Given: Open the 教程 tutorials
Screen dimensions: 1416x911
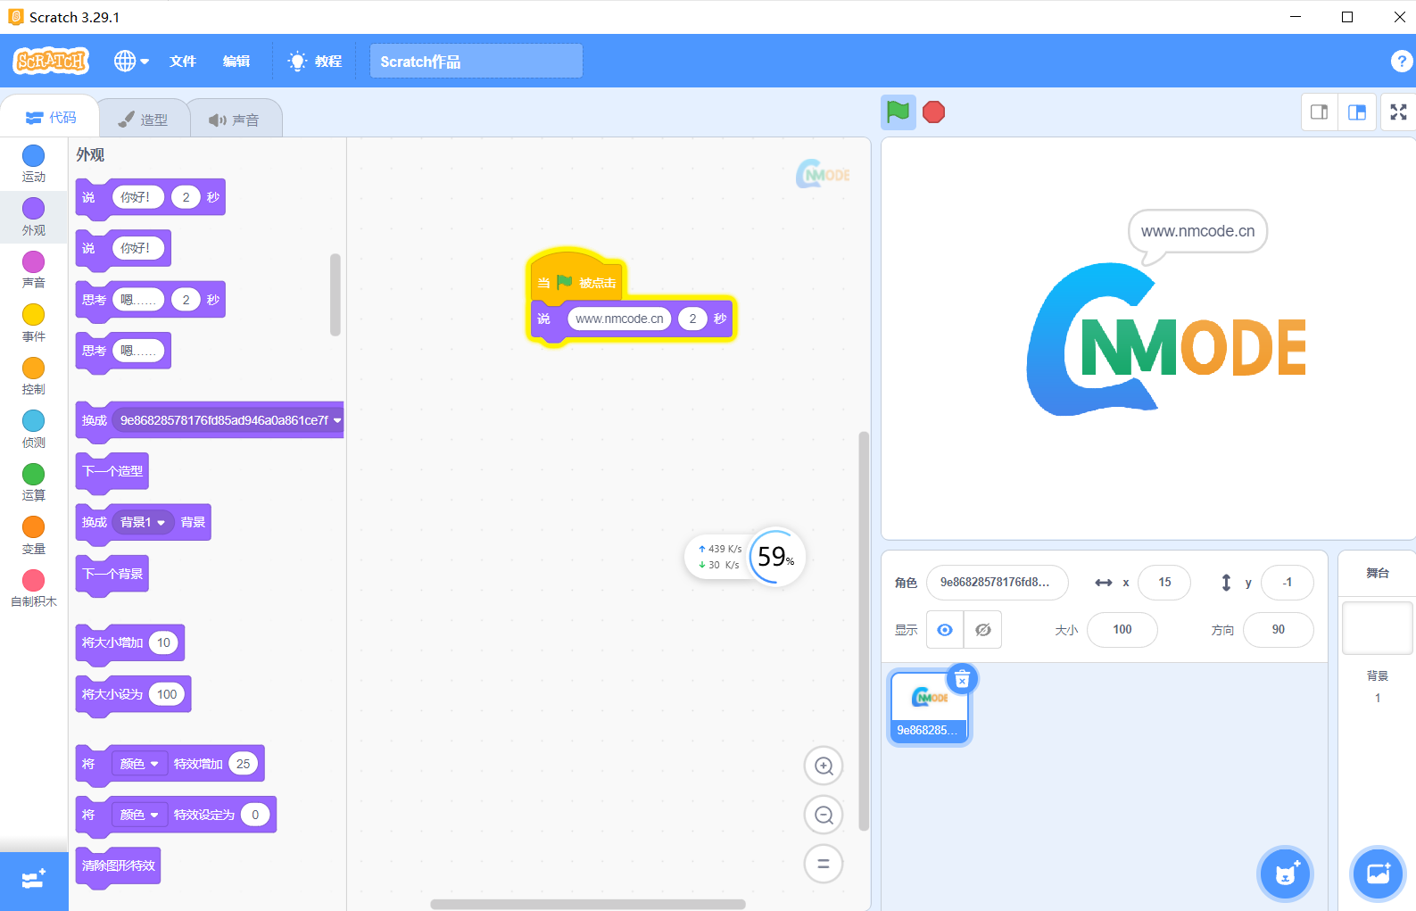Looking at the screenshot, I should 315,61.
